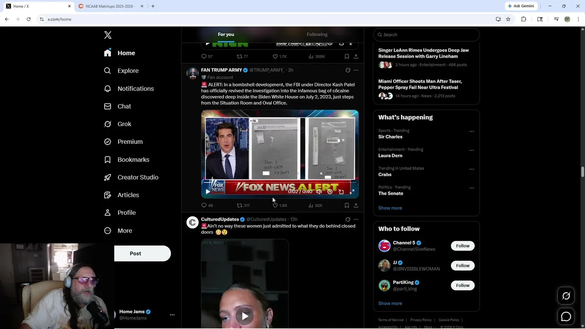
Task: Expand the More menu in the sidebar
Action: click(x=118, y=231)
